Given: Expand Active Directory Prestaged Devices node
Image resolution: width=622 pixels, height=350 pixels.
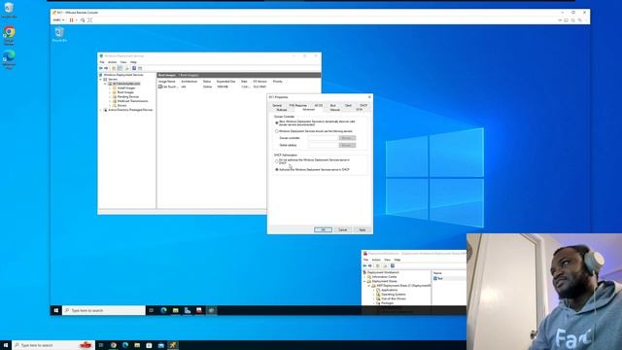Looking at the screenshot, I should click(101, 110).
